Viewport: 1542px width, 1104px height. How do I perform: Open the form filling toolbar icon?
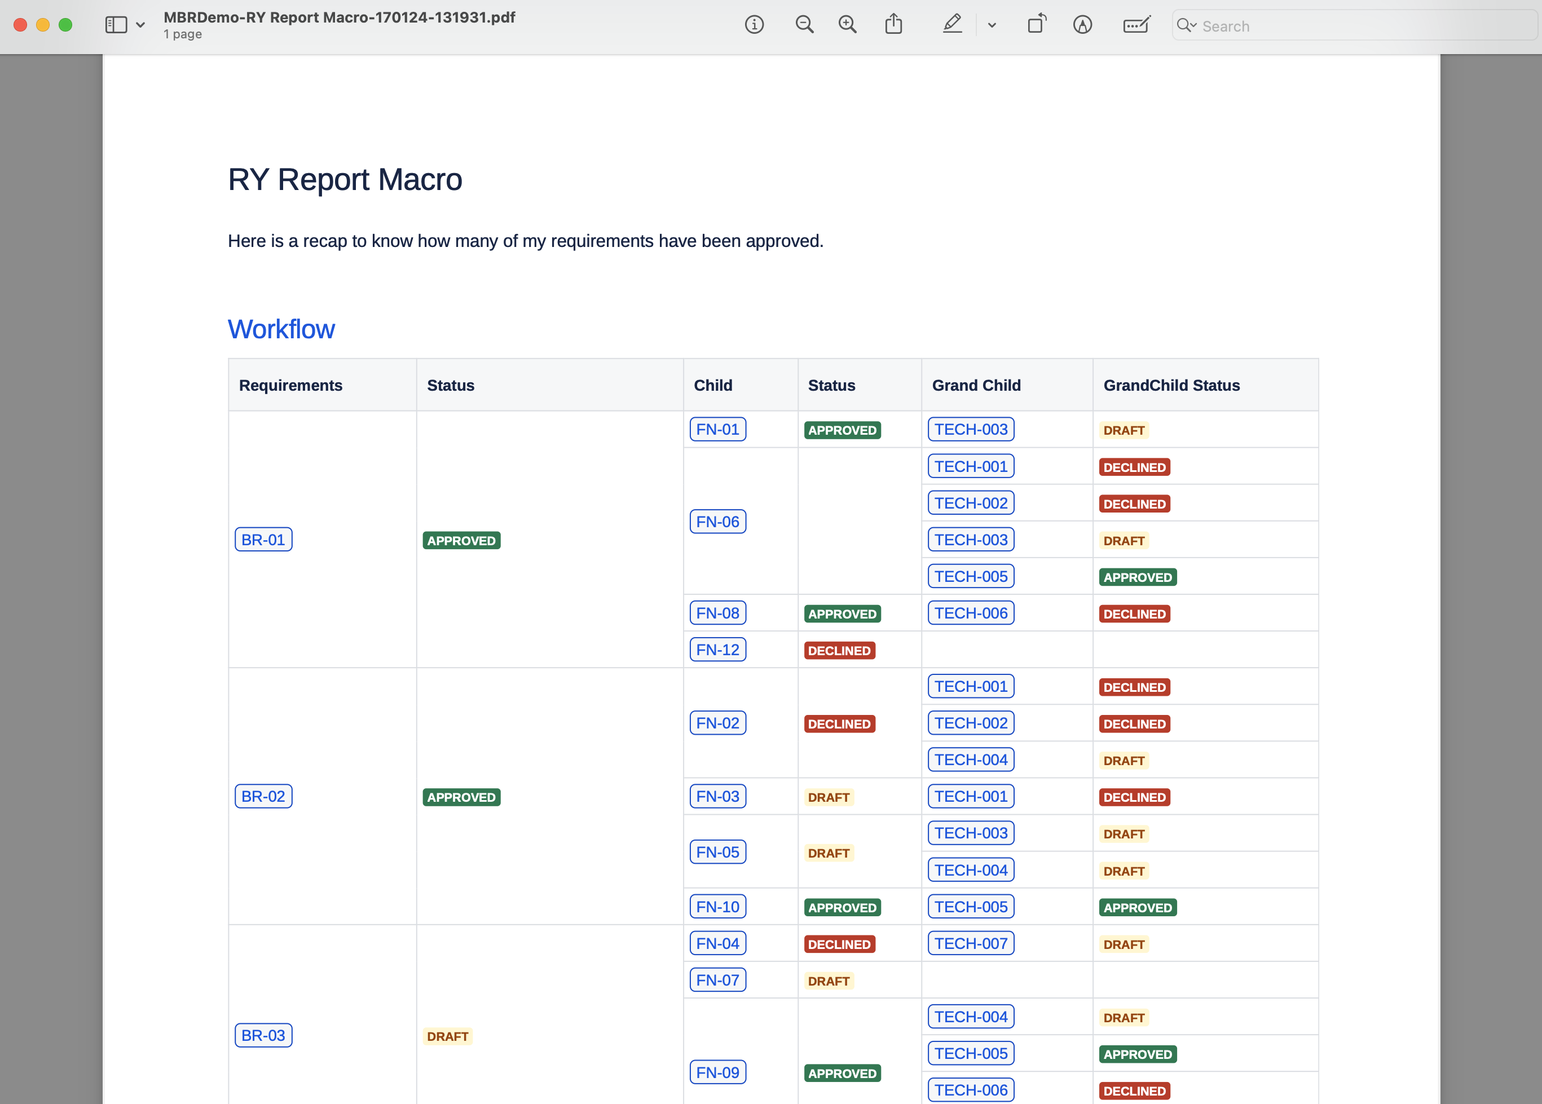point(1136,25)
